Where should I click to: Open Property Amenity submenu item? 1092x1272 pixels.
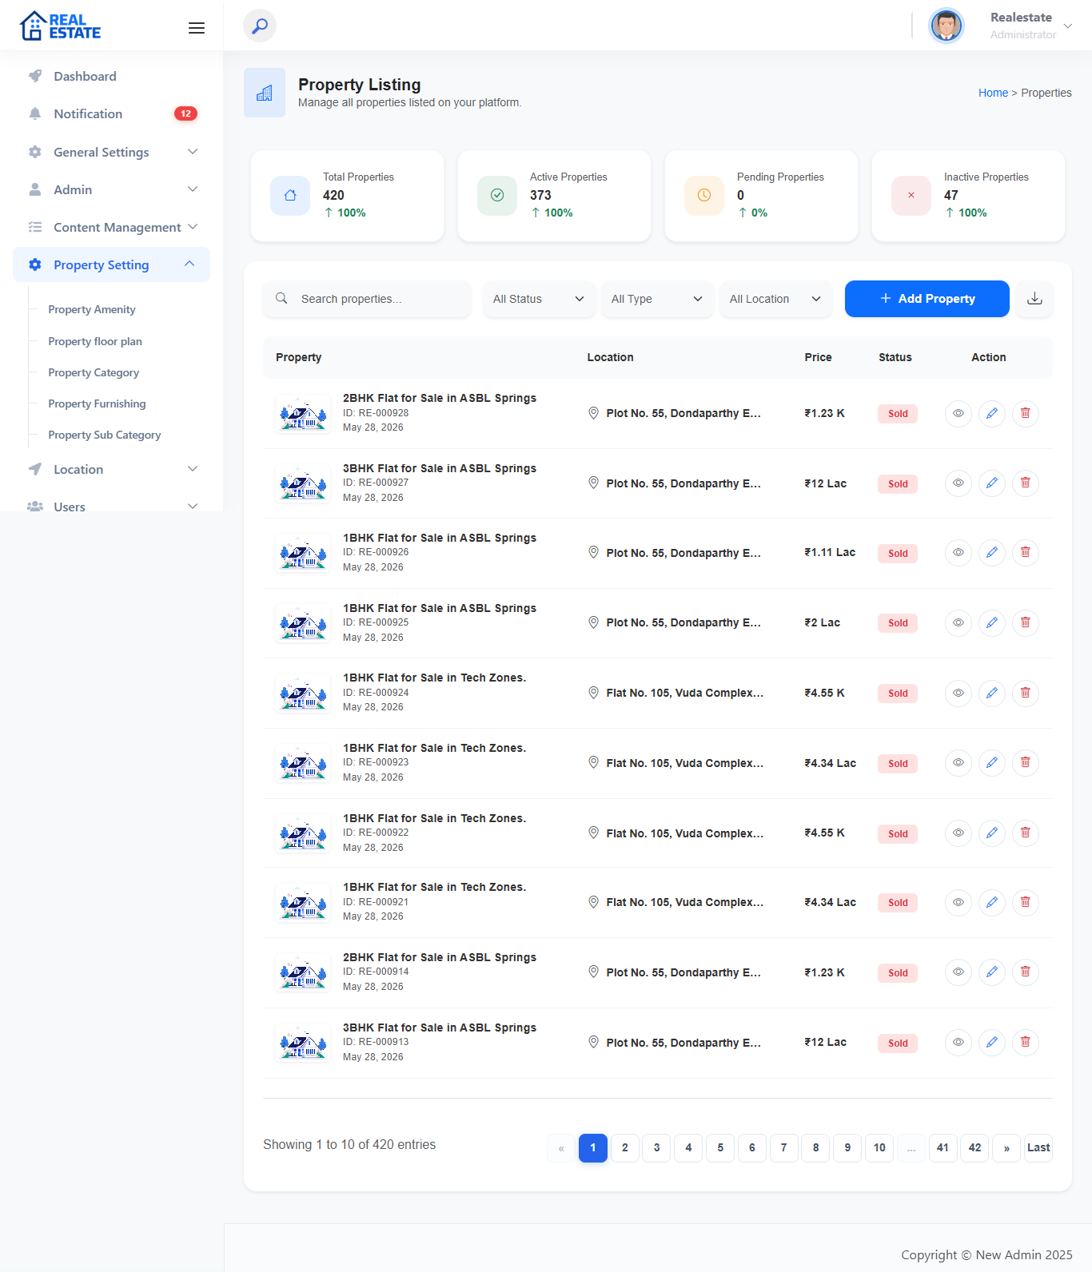coord(92,309)
